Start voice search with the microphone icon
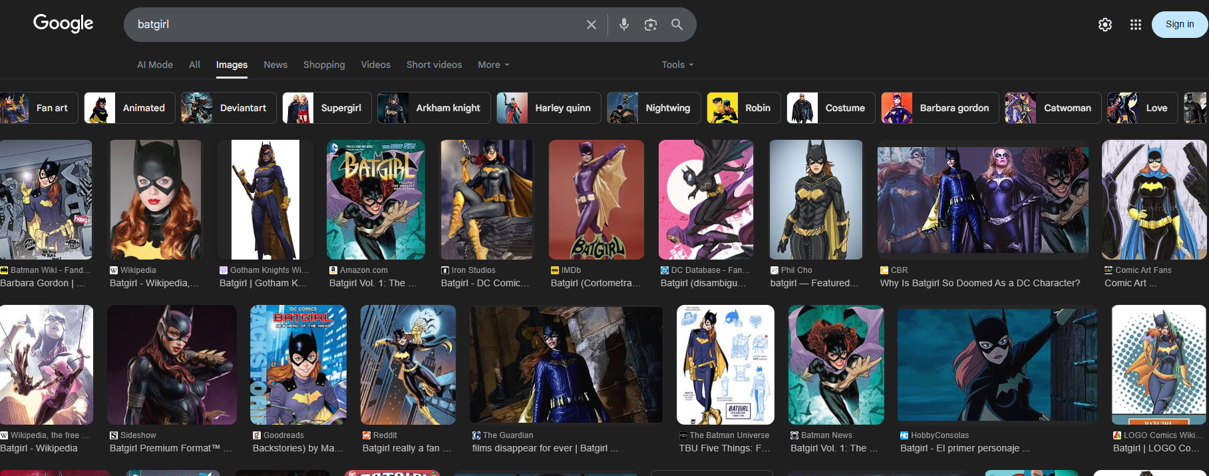 pyautogui.click(x=623, y=25)
